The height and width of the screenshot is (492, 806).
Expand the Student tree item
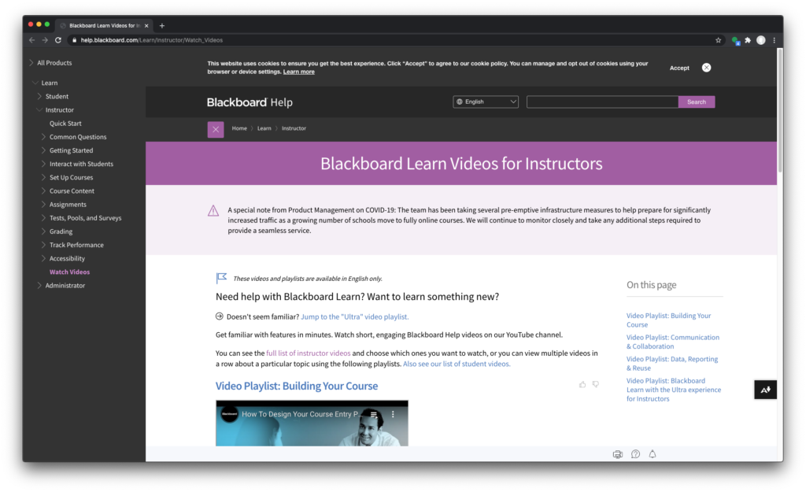point(40,97)
